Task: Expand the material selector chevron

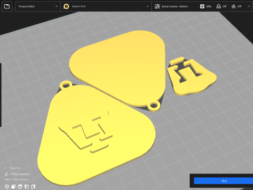Action: click(x=148, y=6)
